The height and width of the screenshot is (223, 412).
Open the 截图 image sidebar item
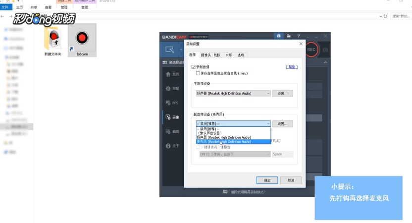tap(172, 131)
